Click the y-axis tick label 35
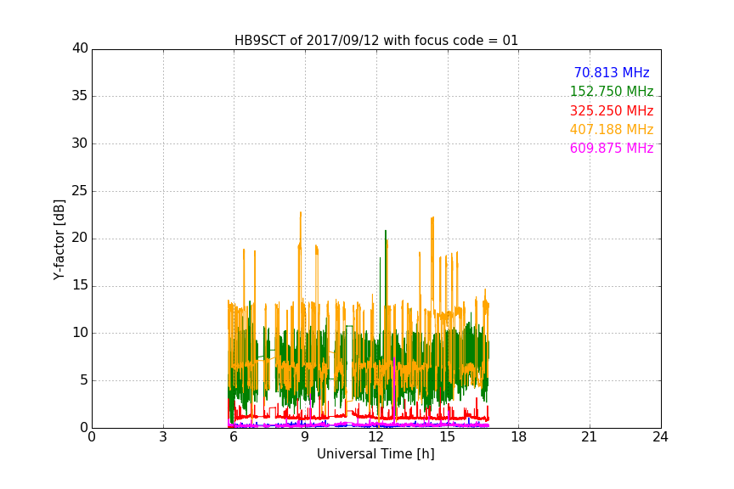The image size is (734, 489). click(x=80, y=96)
